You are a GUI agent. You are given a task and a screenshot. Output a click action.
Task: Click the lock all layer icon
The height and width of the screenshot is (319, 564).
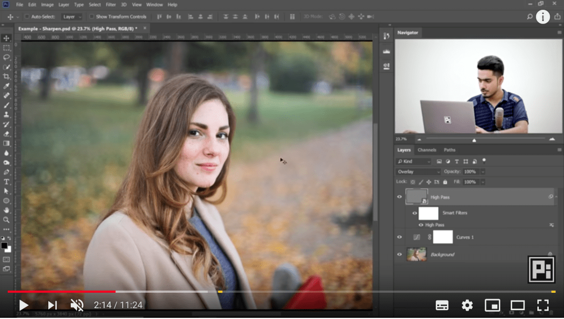point(445,182)
